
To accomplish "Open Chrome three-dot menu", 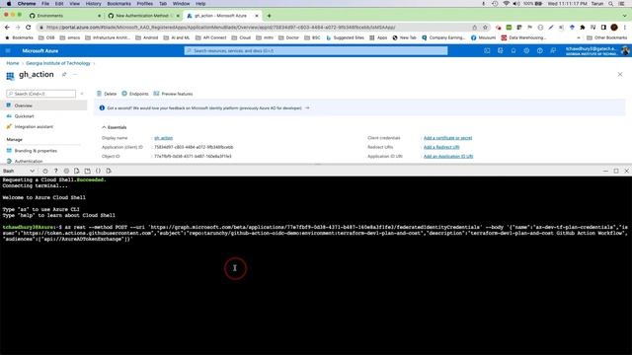I will [625, 28].
